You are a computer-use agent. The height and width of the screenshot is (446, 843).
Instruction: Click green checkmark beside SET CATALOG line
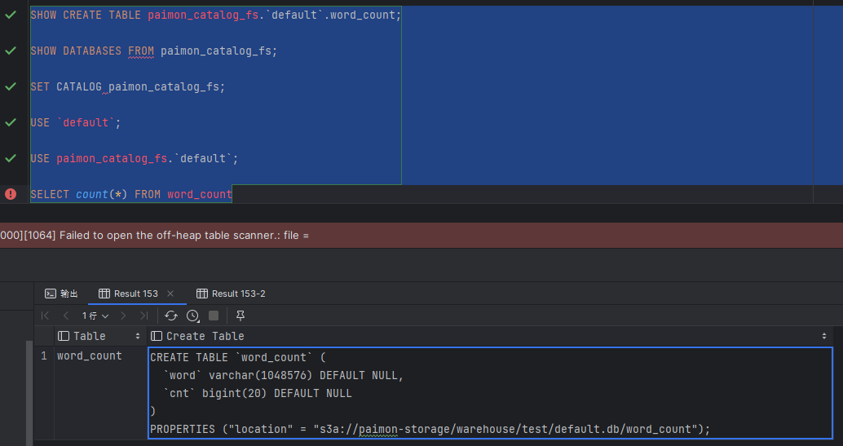(x=11, y=86)
